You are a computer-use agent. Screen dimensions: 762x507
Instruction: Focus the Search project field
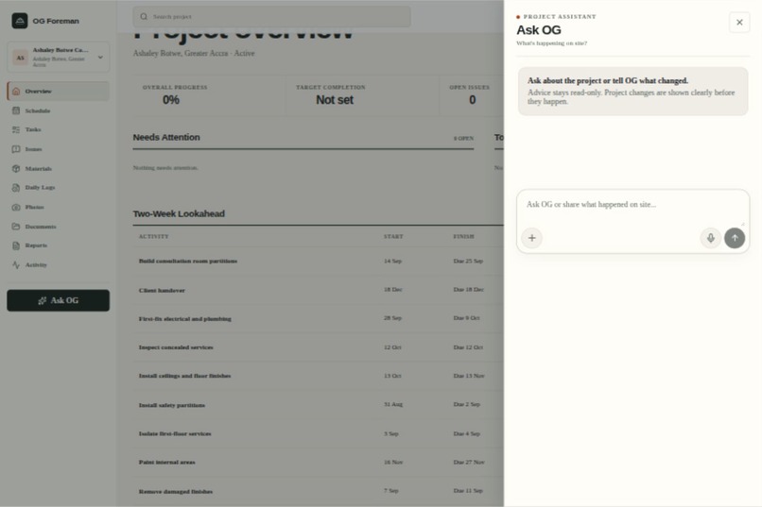[271, 16]
